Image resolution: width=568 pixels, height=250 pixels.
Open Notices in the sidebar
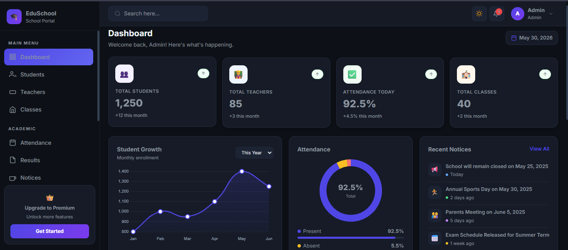coord(49,178)
